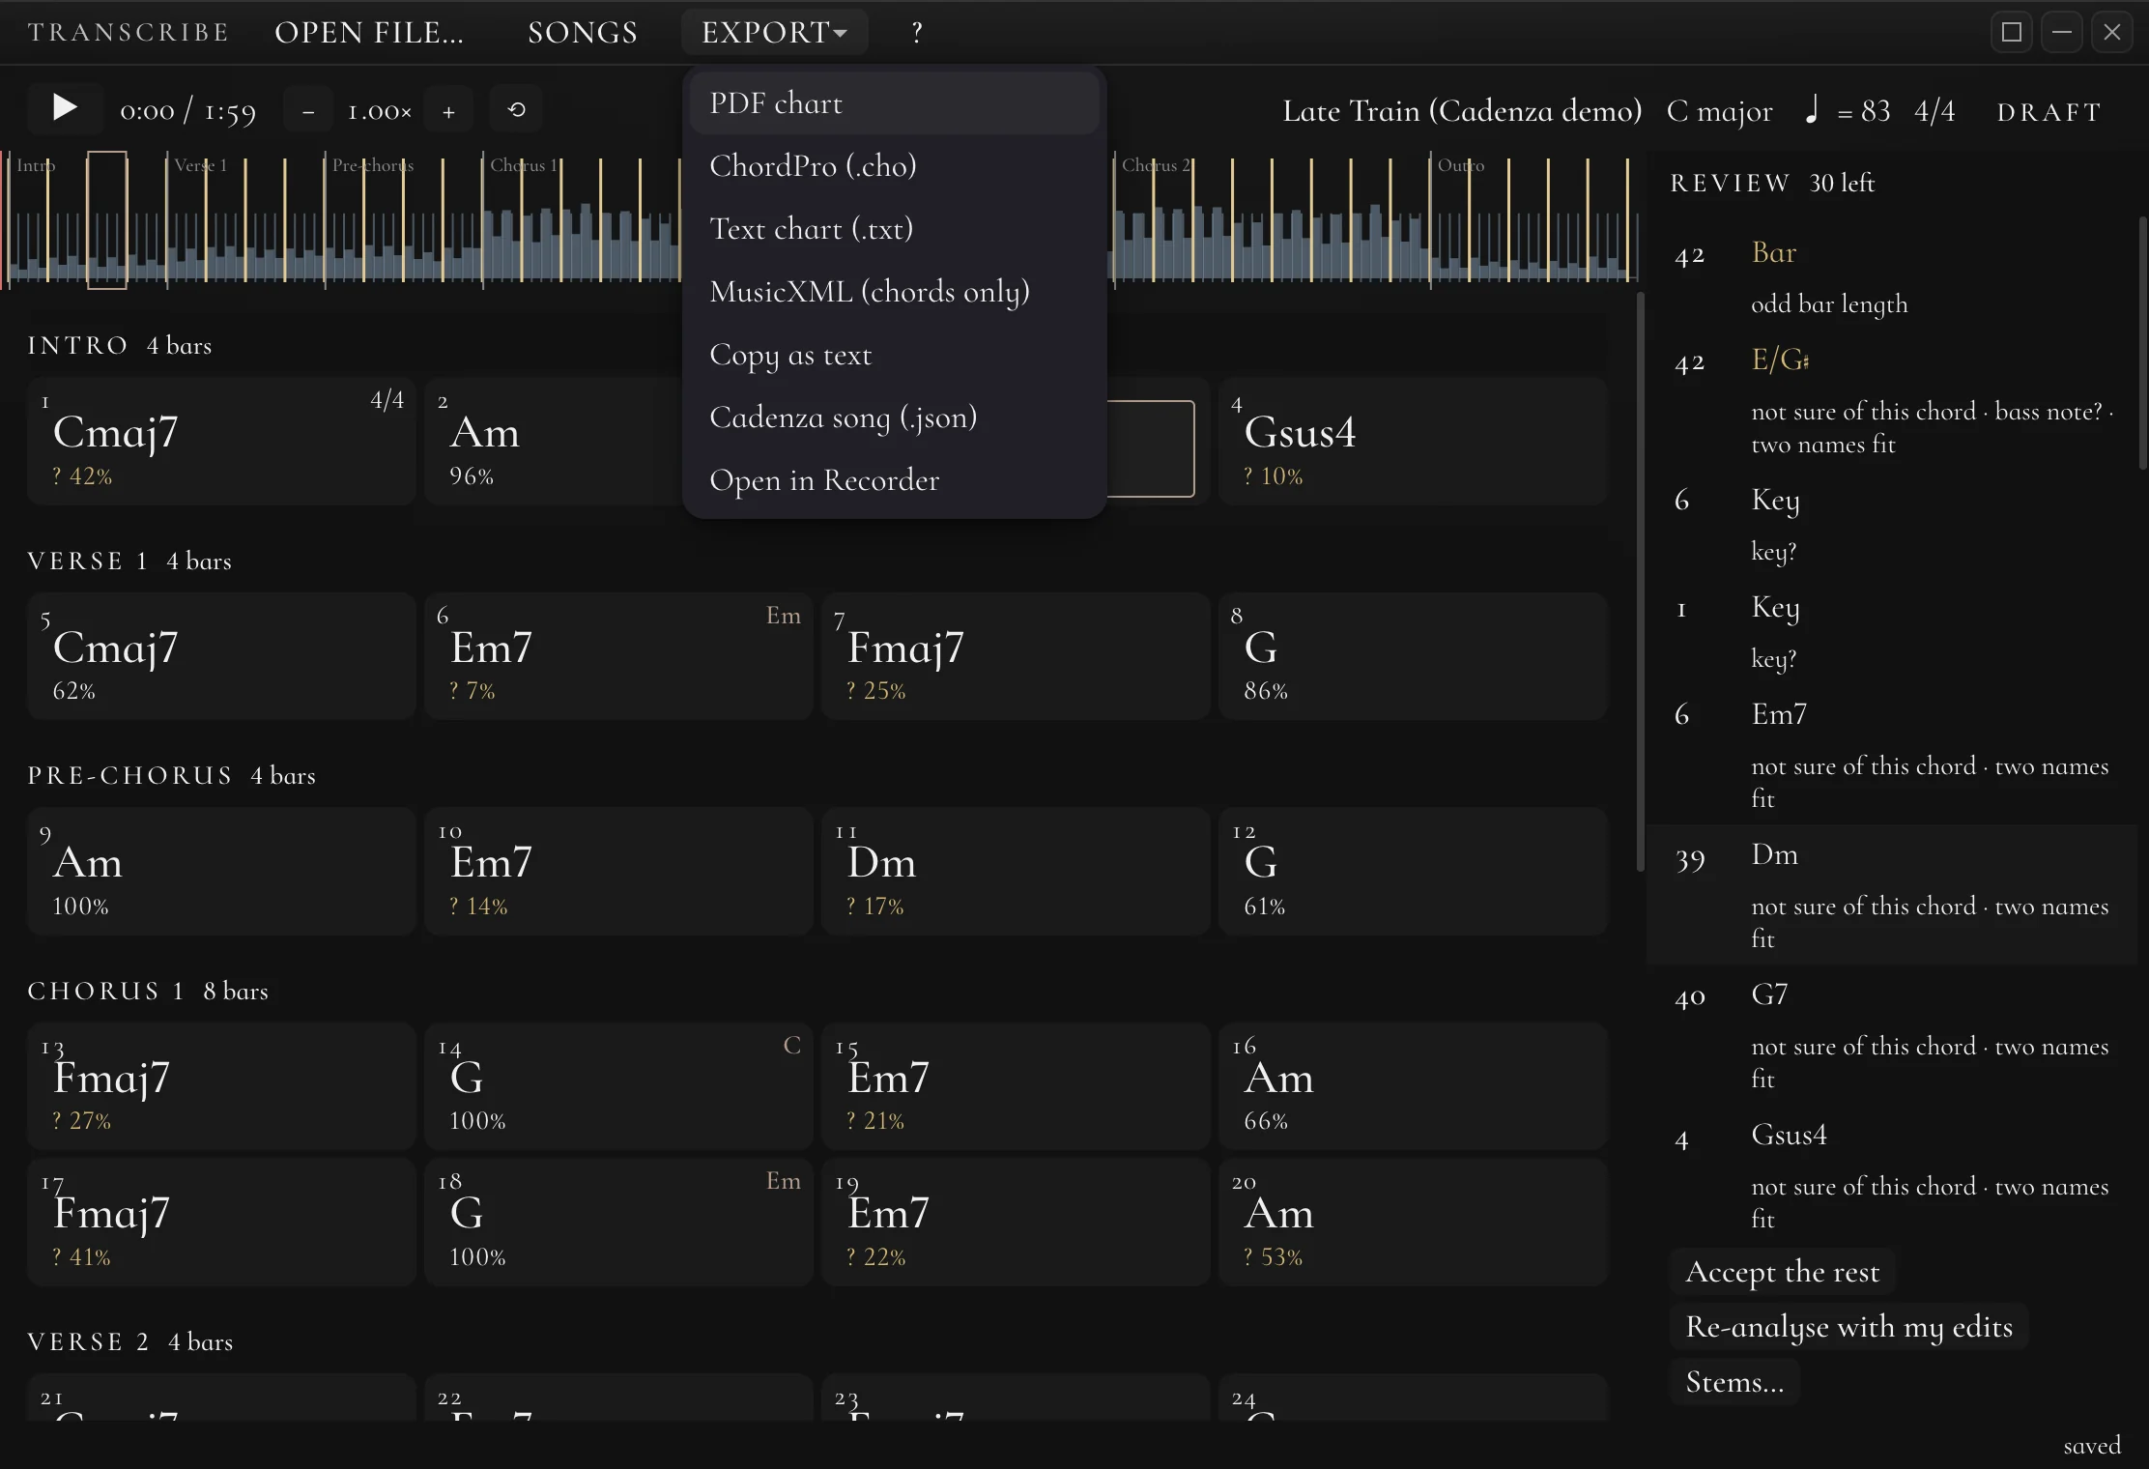Click the song title Late Train
This screenshot has height=1469, width=2149.
coord(1462,112)
